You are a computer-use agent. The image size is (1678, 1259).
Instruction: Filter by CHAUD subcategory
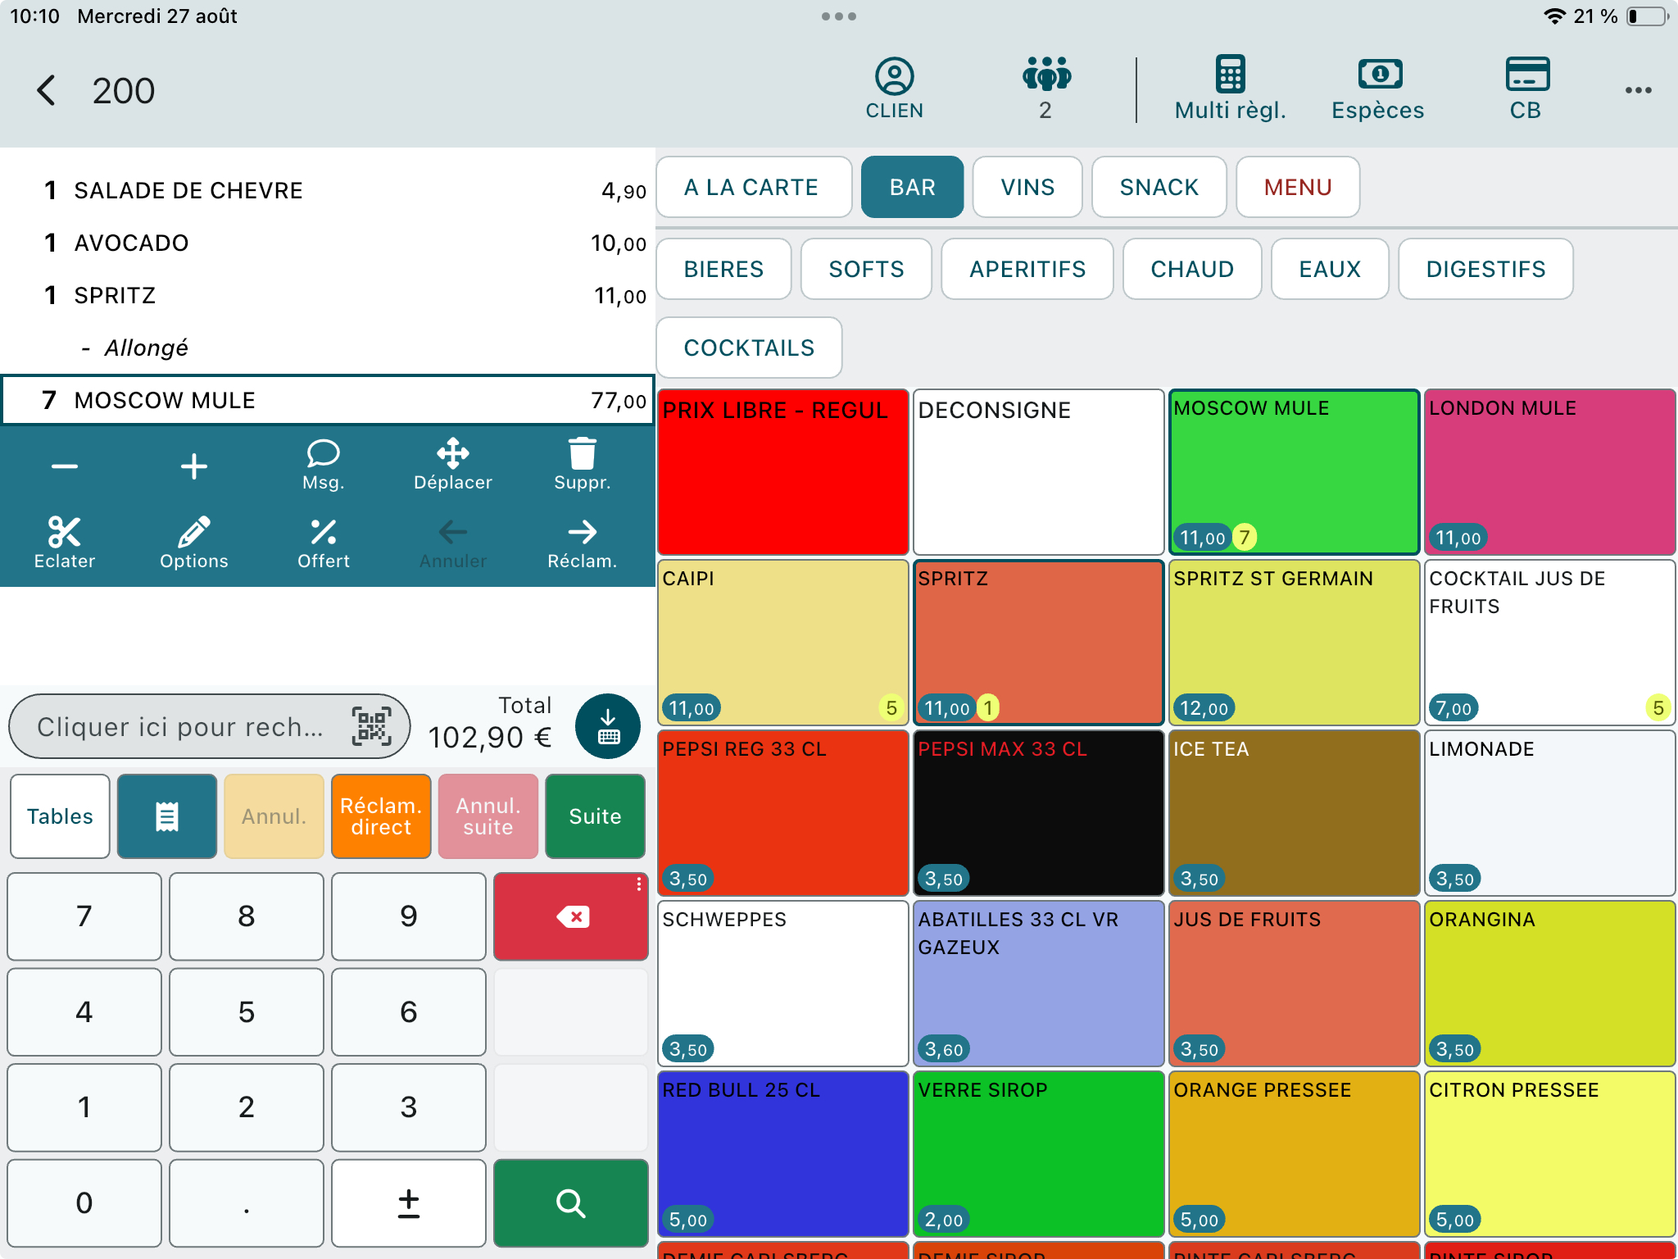pyautogui.click(x=1192, y=269)
